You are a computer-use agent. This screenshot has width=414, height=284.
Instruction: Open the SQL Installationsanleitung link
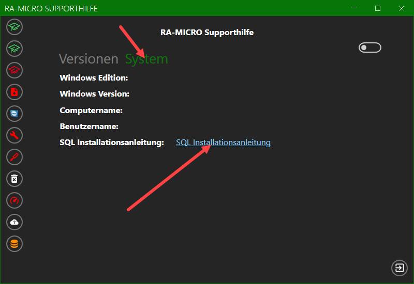click(223, 143)
